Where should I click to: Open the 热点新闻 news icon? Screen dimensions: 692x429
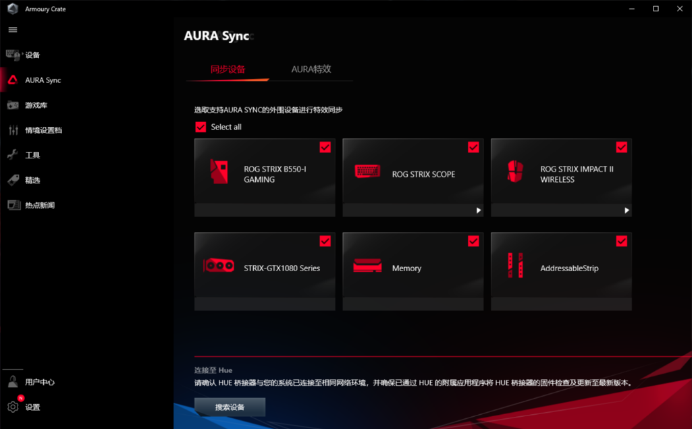[14, 205]
